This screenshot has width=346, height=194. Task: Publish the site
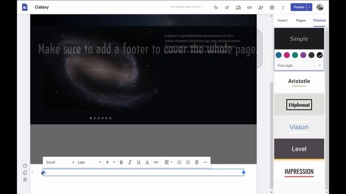[299, 7]
